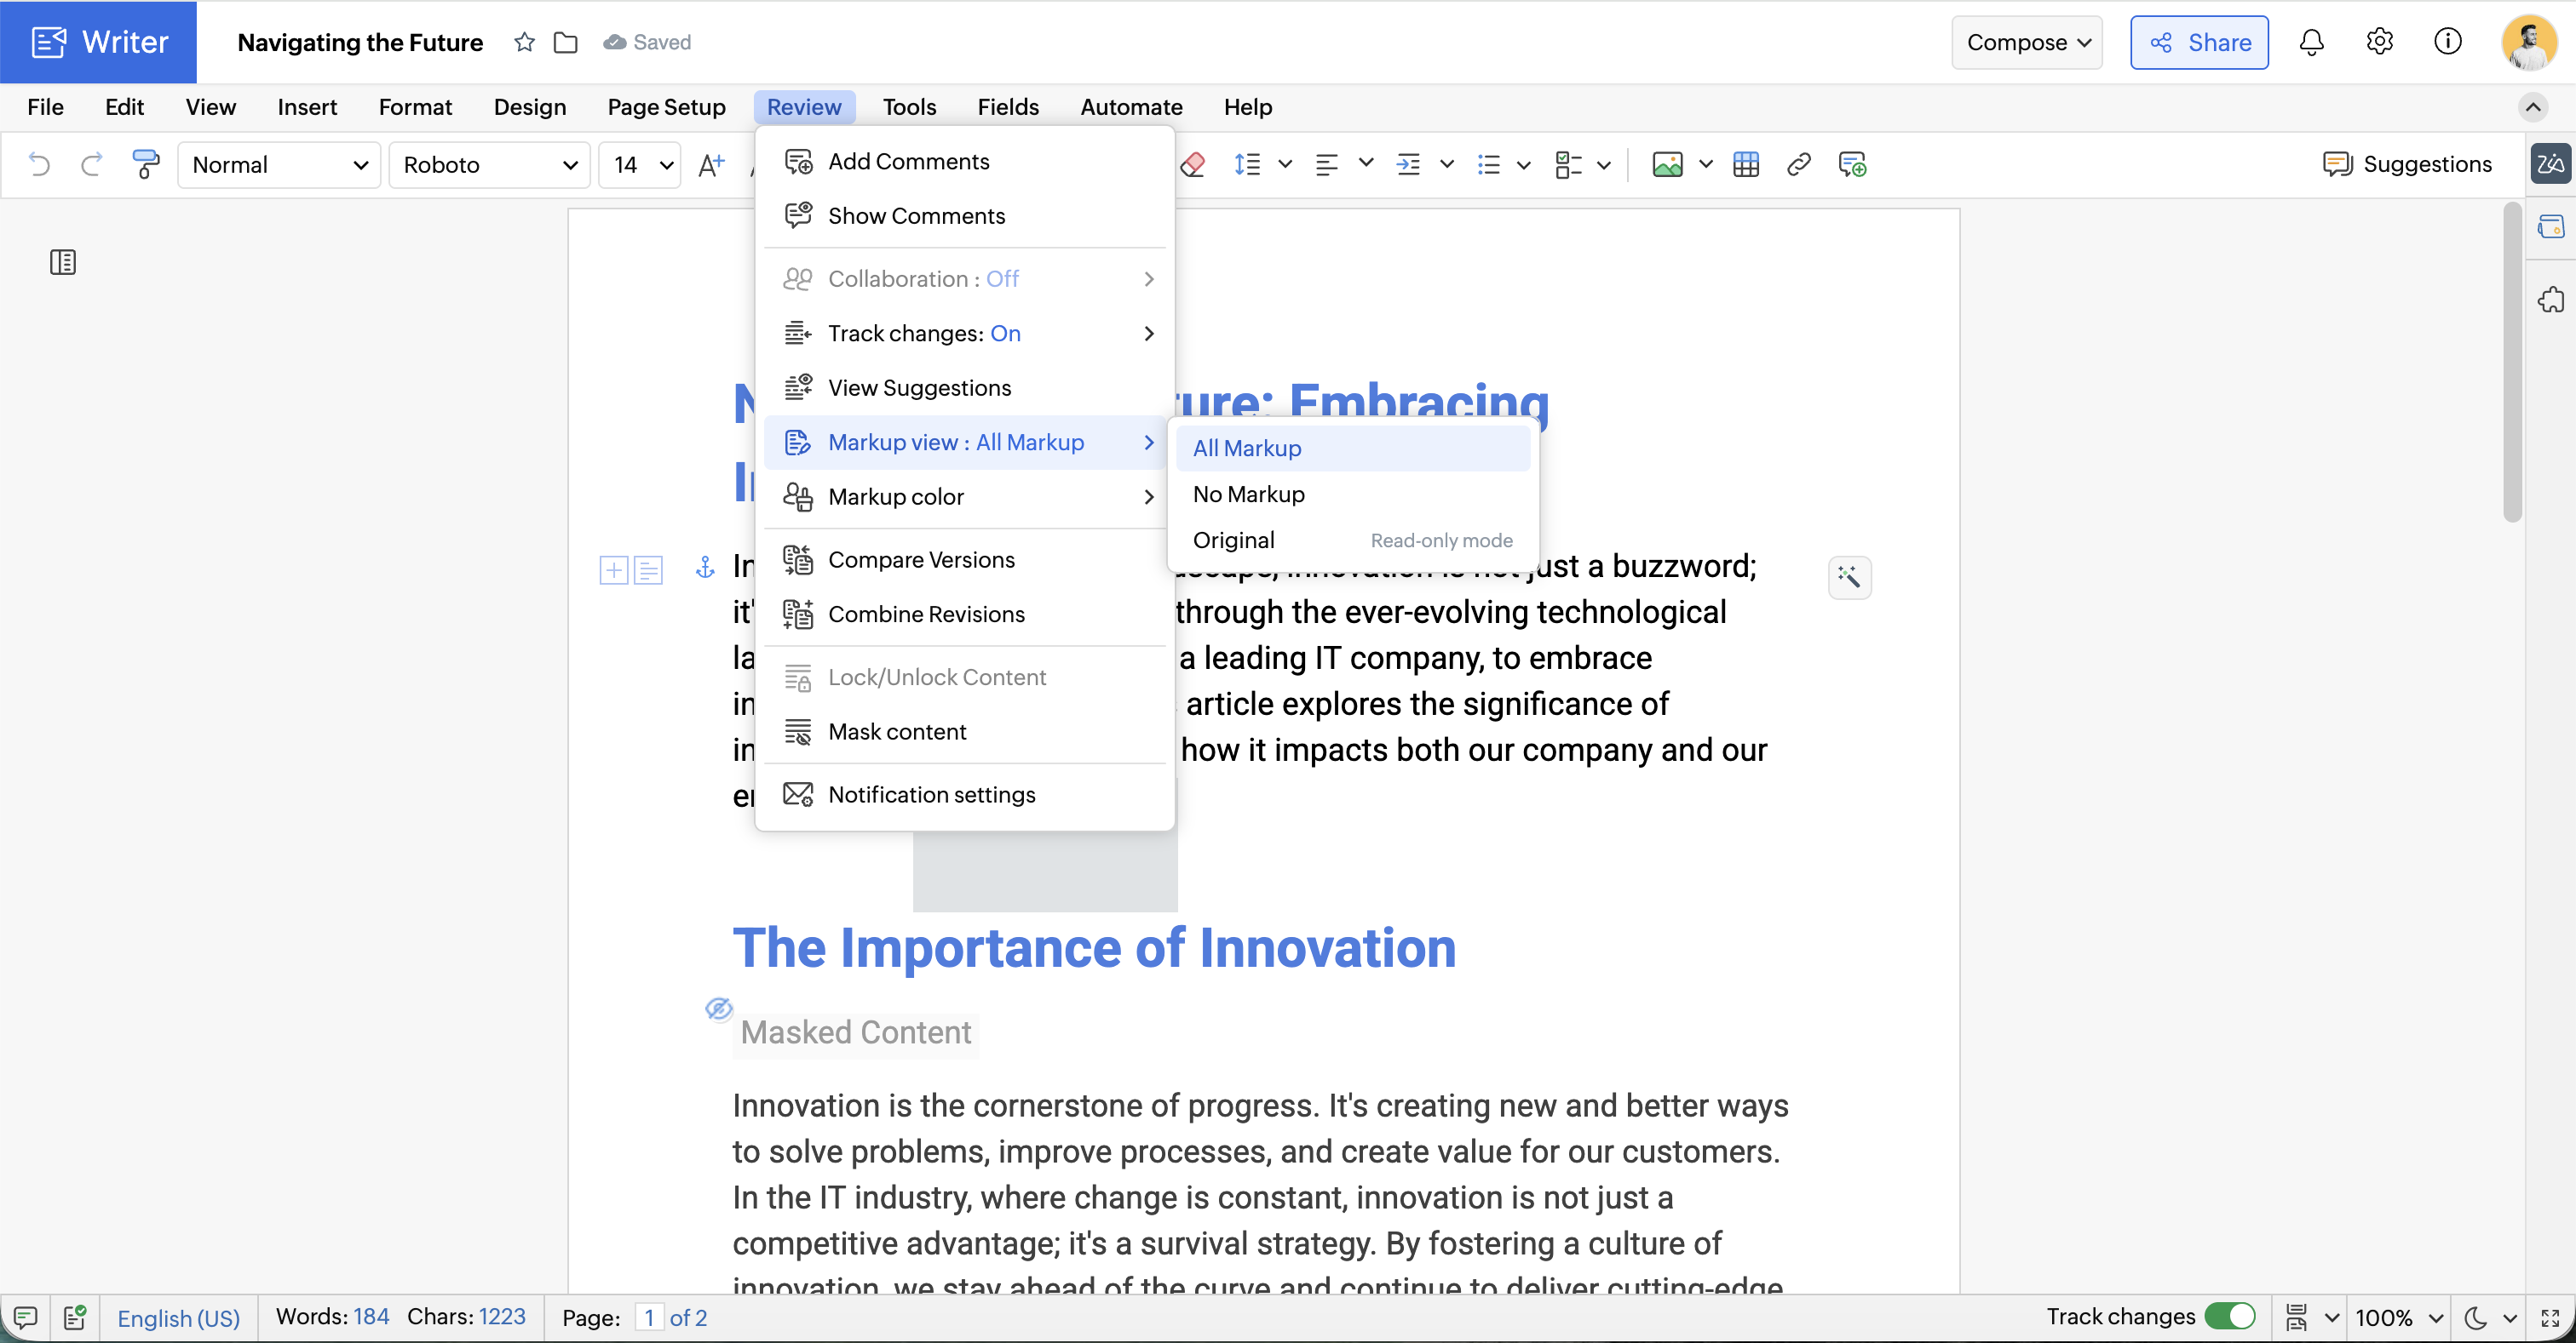Click the insert link icon

1798,164
